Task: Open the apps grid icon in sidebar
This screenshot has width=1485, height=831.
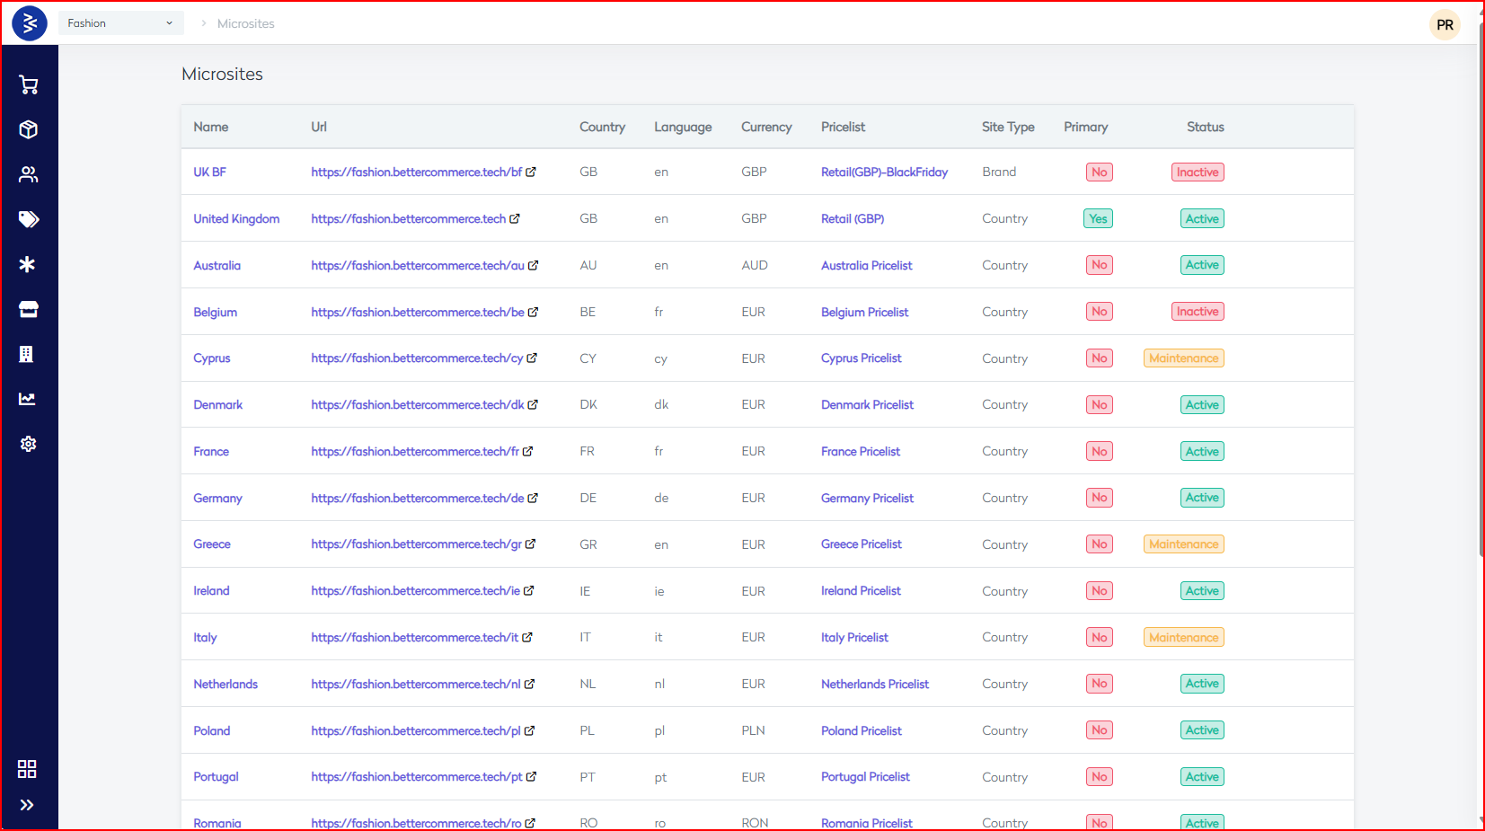Action: pyautogui.click(x=27, y=769)
